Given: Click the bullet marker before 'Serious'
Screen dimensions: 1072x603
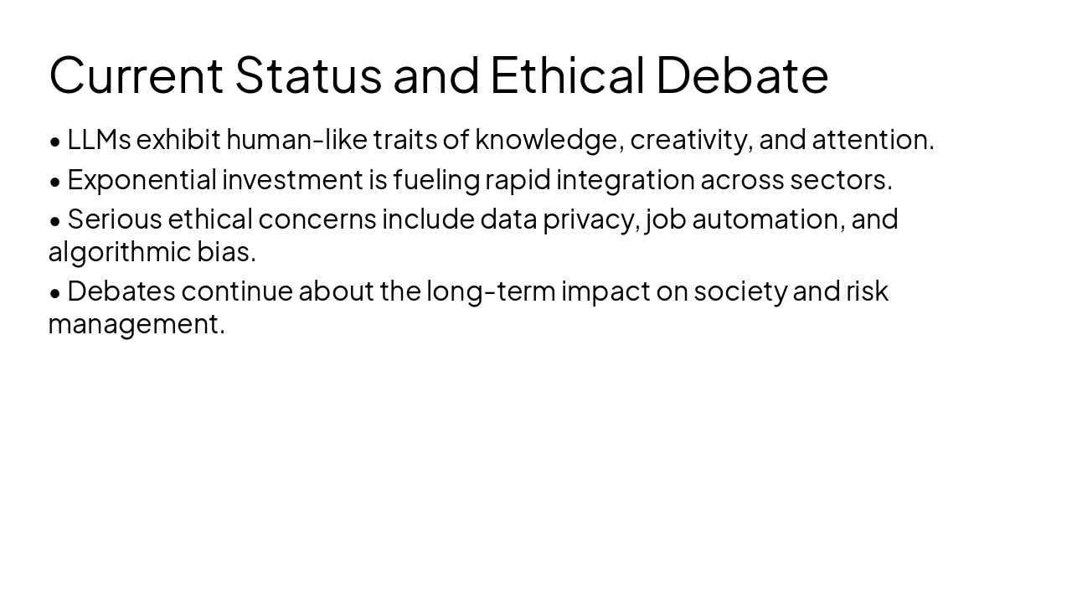Looking at the screenshot, I should 55,220.
